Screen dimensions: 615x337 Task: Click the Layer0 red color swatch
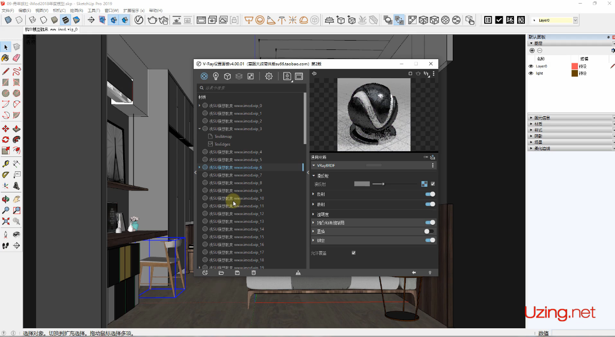coord(574,66)
